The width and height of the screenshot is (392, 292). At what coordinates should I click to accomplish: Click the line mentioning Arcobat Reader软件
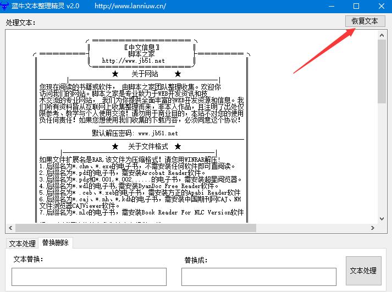[x=122, y=173]
